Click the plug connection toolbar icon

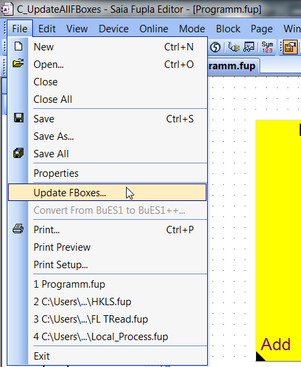(233, 47)
